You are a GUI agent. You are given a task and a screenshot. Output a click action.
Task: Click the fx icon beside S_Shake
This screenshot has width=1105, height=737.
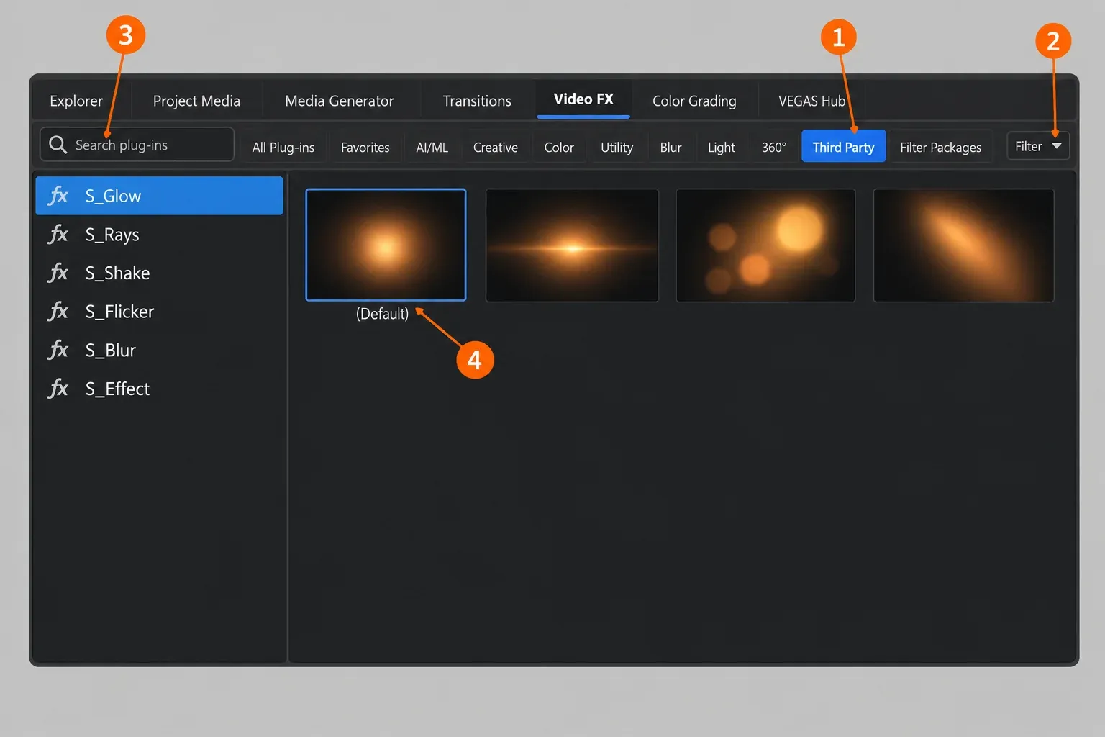(x=58, y=273)
